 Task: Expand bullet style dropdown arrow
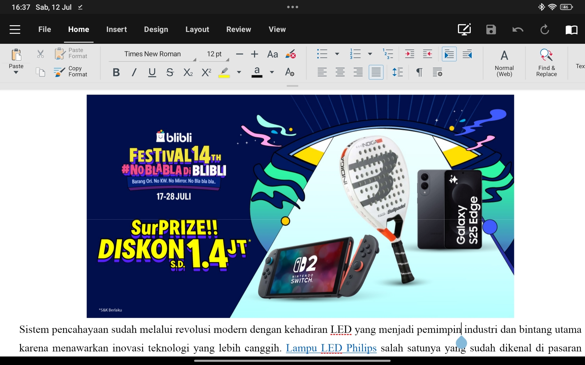click(337, 54)
